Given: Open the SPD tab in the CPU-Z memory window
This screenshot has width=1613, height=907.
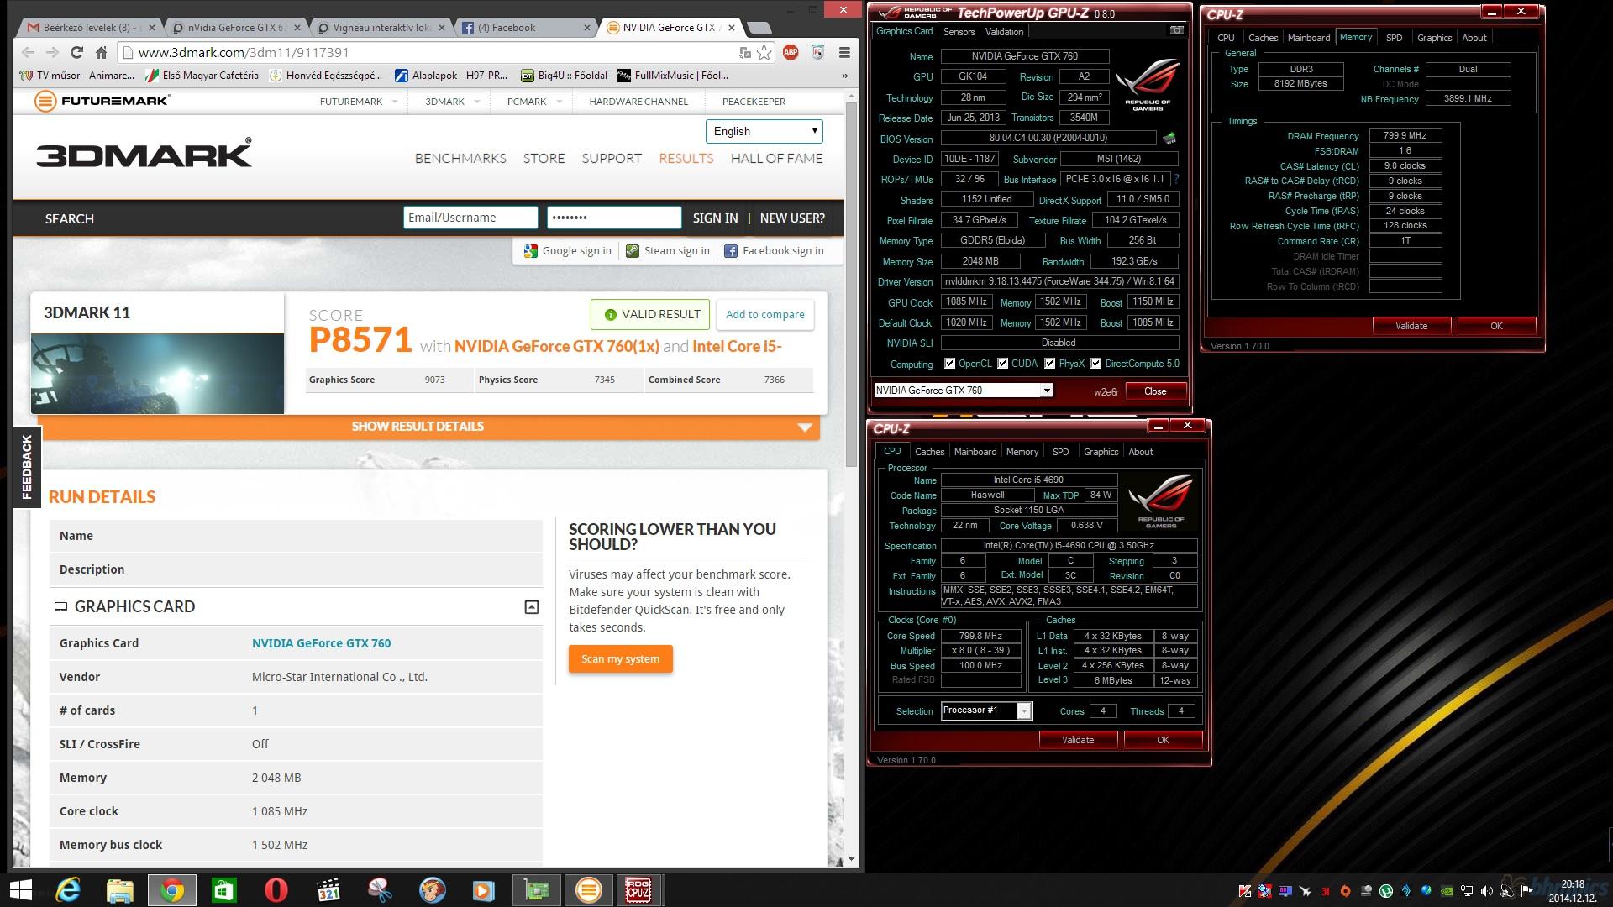Looking at the screenshot, I should click(x=1394, y=38).
